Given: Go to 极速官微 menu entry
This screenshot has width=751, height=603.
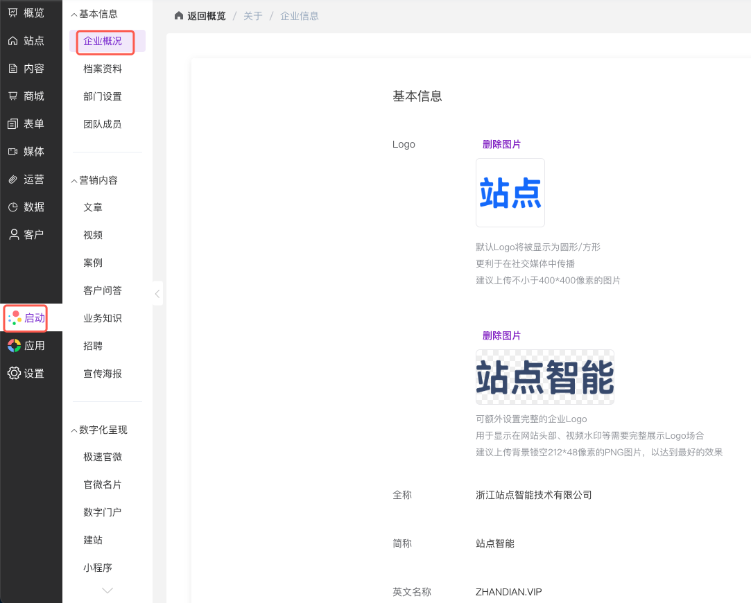Looking at the screenshot, I should coord(103,457).
